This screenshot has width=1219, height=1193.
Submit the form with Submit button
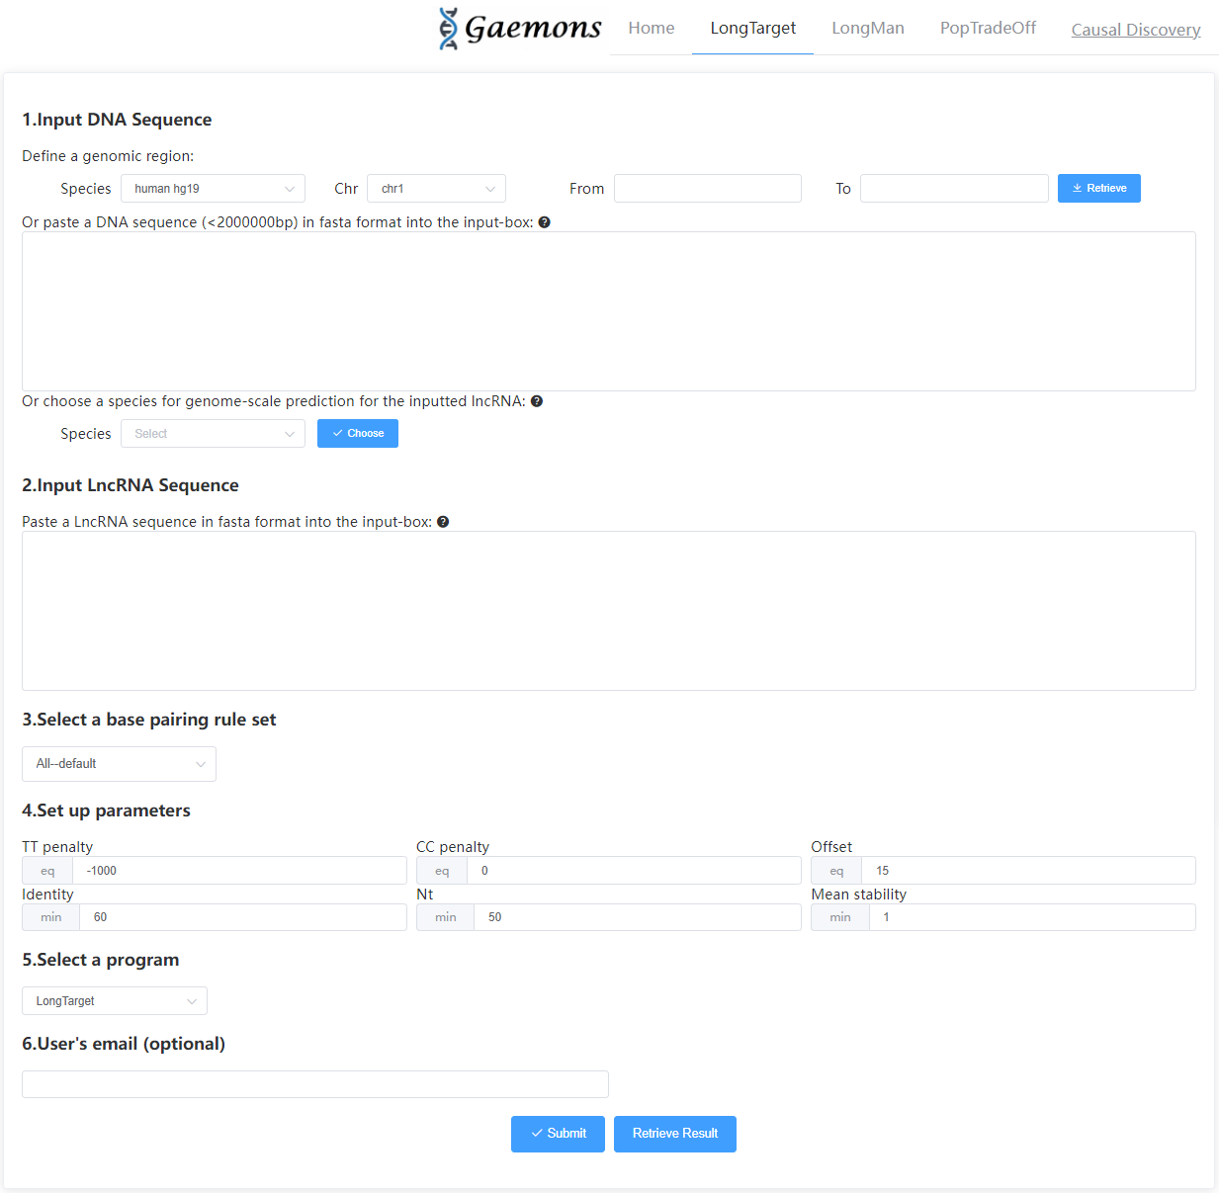(558, 1134)
